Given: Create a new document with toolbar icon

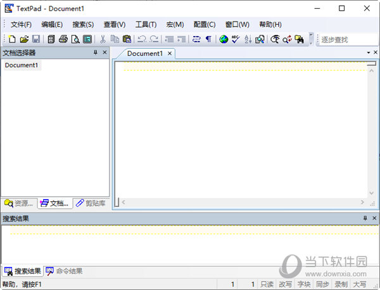Looking at the screenshot, I should click(12, 39).
